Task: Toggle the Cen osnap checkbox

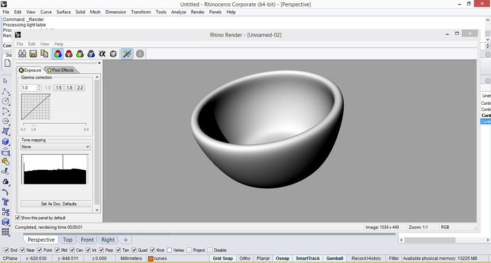Action: pos(73,250)
